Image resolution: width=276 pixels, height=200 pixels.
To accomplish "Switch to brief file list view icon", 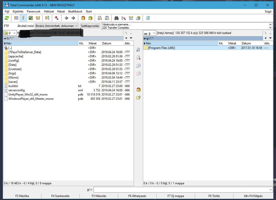I will pyautogui.click(x=16, y=18).
